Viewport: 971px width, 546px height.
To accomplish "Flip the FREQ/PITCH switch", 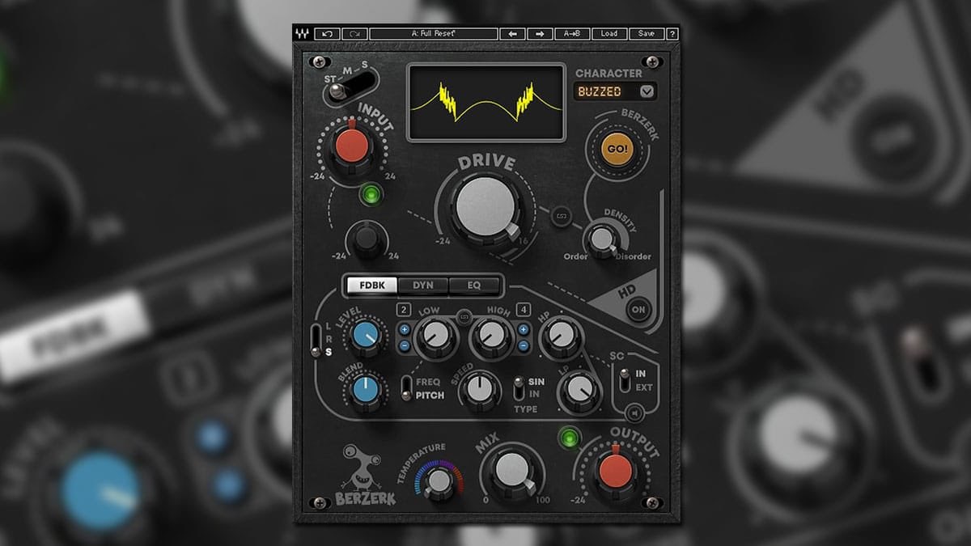I will (407, 387).
